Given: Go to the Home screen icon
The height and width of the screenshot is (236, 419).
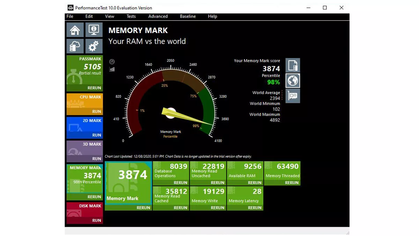Looking at the screenshot, I should coord(75,30).
